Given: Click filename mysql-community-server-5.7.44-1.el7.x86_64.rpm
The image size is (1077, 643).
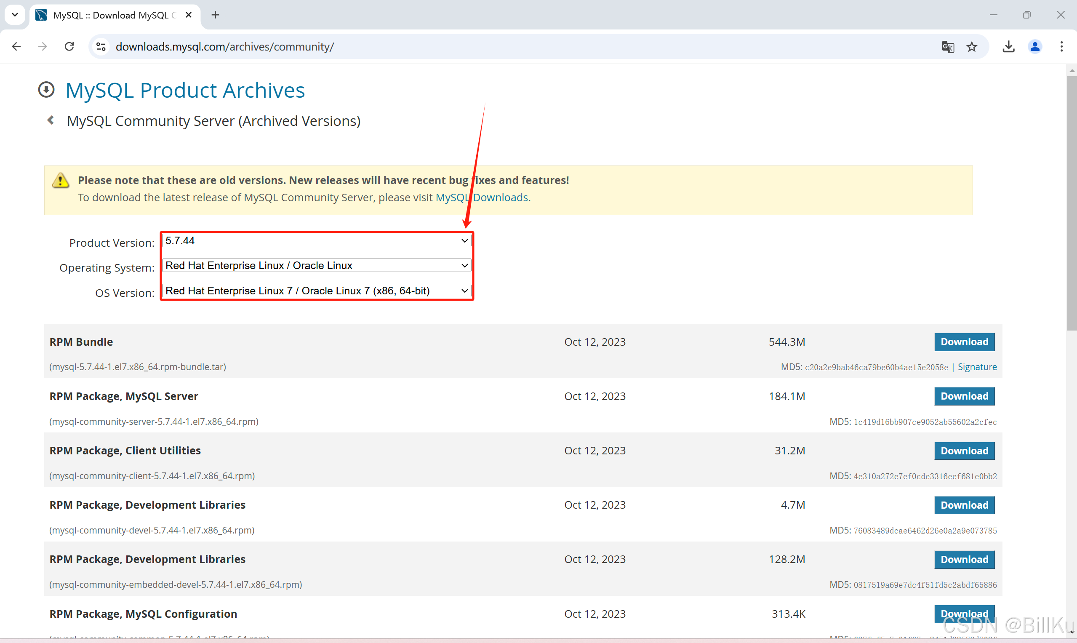Looking at the screenshot, I should [x=154, y=422].
